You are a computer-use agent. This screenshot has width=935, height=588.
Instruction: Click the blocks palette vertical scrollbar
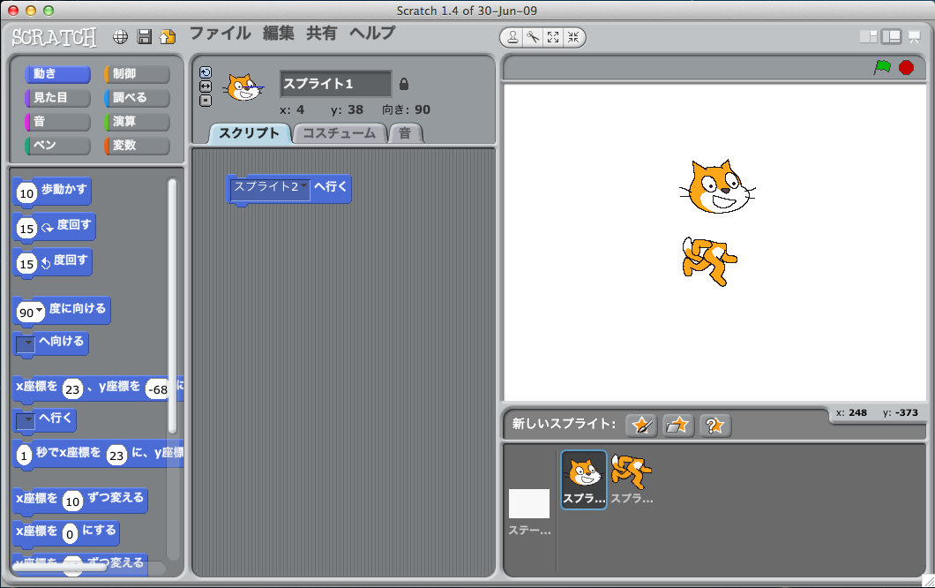coord(172,305)
